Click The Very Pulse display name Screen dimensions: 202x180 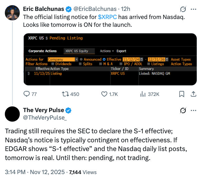(44, 110)
